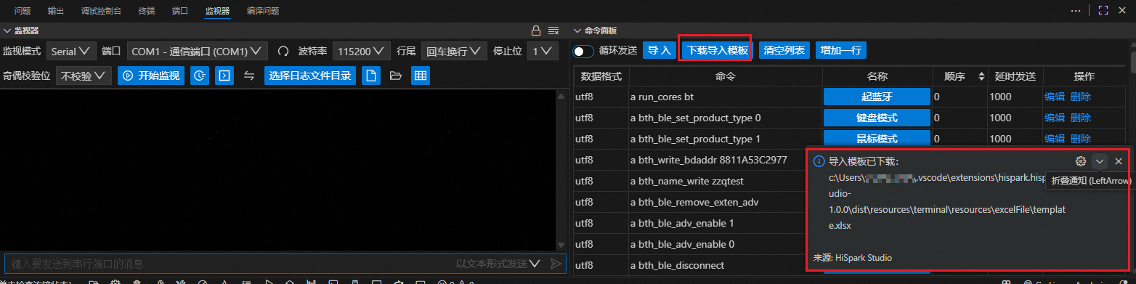
Task: Select the cell 'a bth_ble_disconnect'
Action: tap(726, 265)
